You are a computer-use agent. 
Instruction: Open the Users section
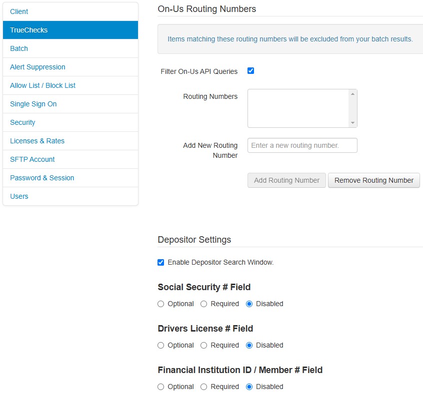click(x=70, y=196)
